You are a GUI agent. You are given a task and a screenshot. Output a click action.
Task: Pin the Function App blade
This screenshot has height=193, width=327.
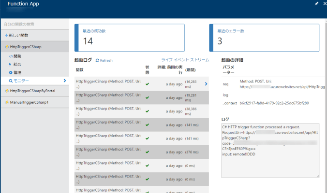point(316,3)
